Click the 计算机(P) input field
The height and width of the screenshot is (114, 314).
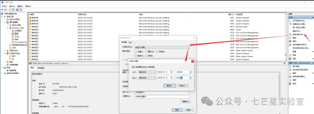tap(162, 97)
